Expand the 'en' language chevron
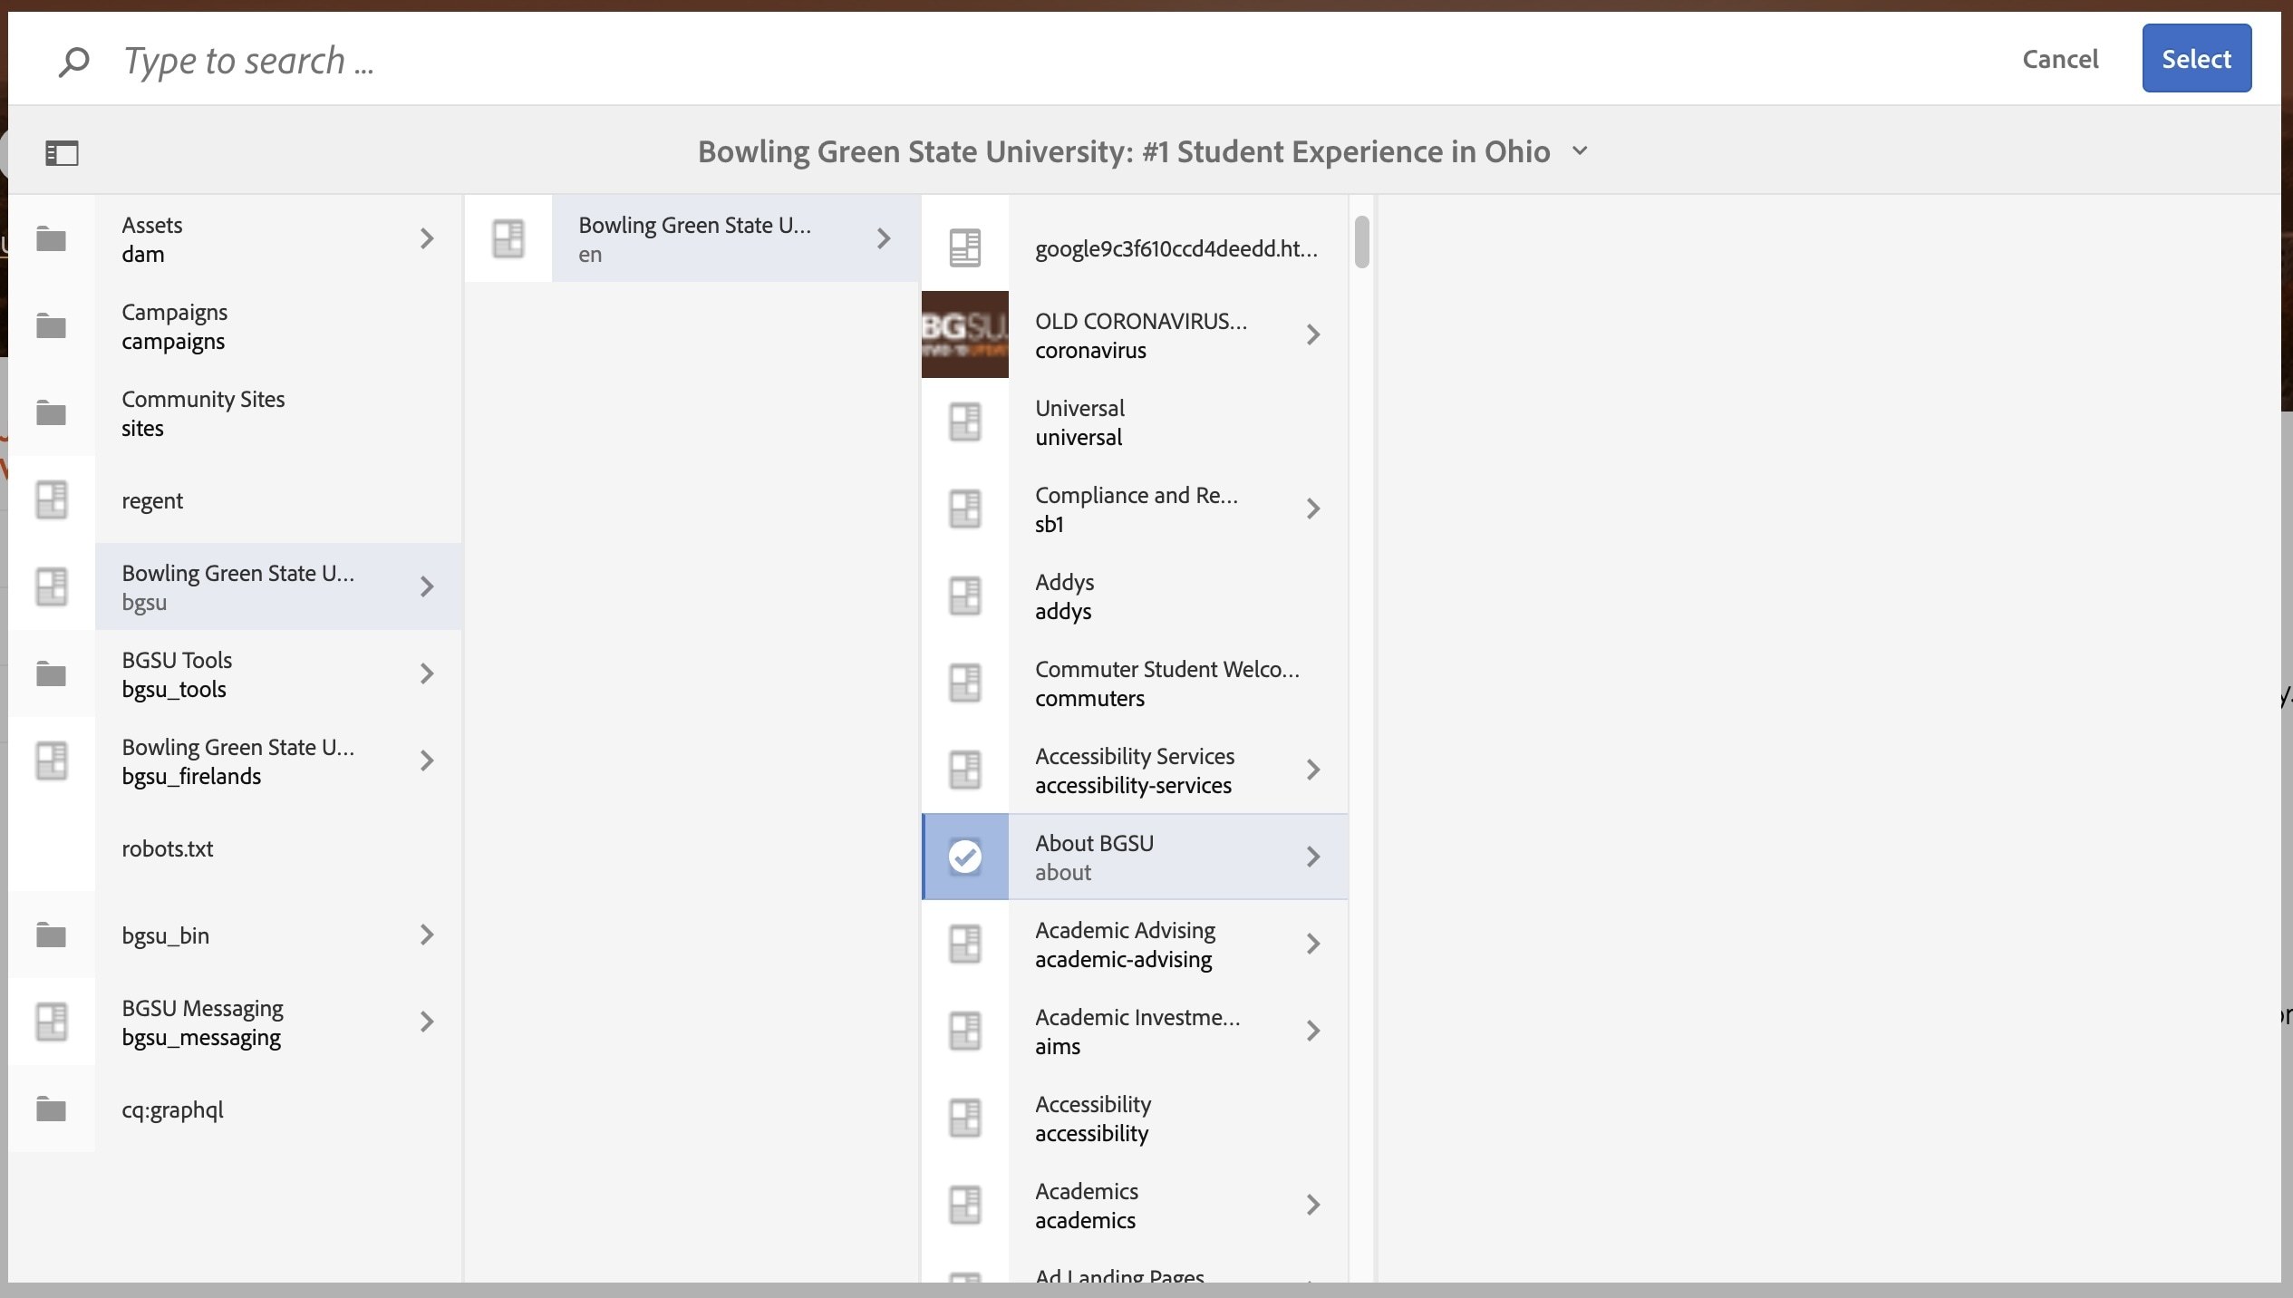Viewport: 2293px width, 1298px height. point(884,238)
